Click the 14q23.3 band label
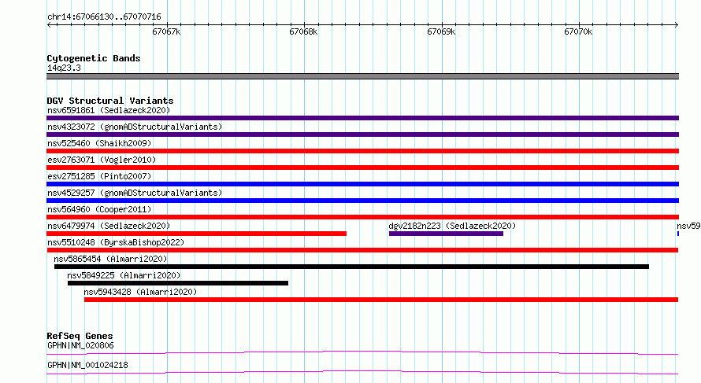This screenshot has height=383, width=701. pyautogui.click(x=64, y=68)
